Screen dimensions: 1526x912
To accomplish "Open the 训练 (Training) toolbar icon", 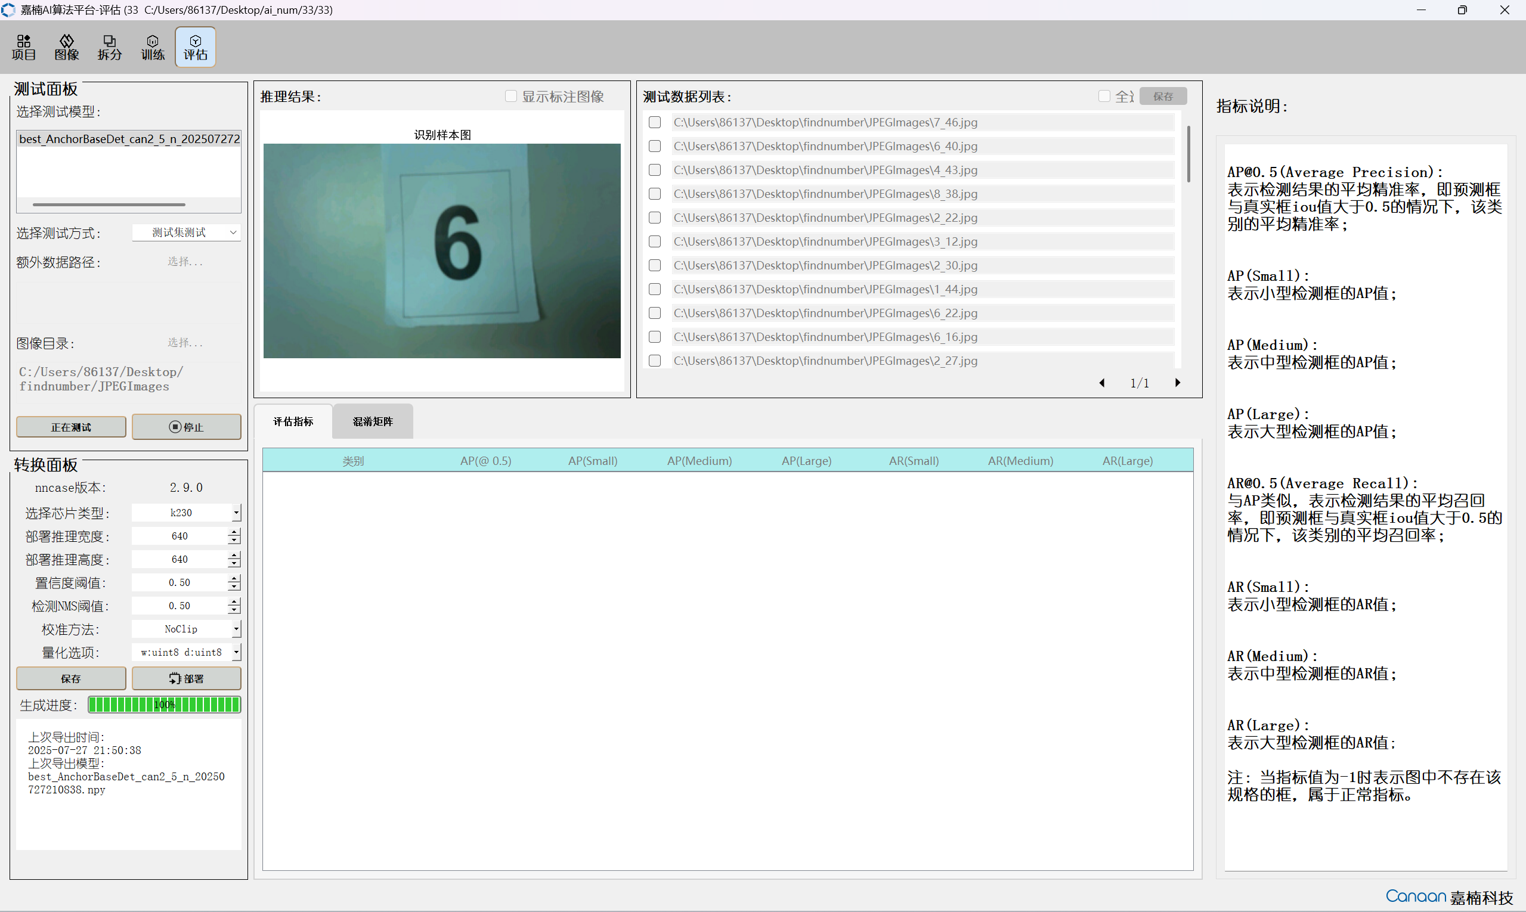I will [153, 46].
